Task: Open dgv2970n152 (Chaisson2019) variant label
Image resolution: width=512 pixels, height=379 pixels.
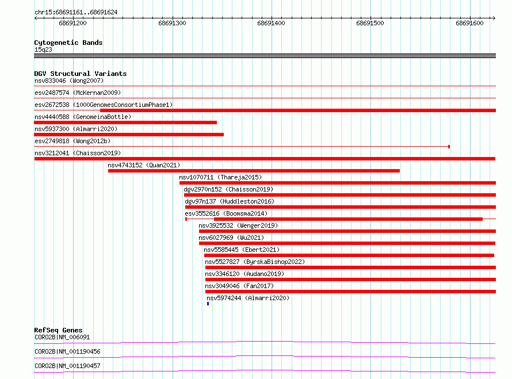Action: [x=228, y=189]
